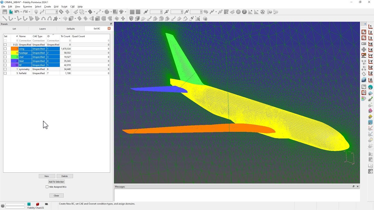This screenshot has height=210, width=374.
Task: Expand the wireframe cube dropdown arrow
Action: (x=86, y=12)
